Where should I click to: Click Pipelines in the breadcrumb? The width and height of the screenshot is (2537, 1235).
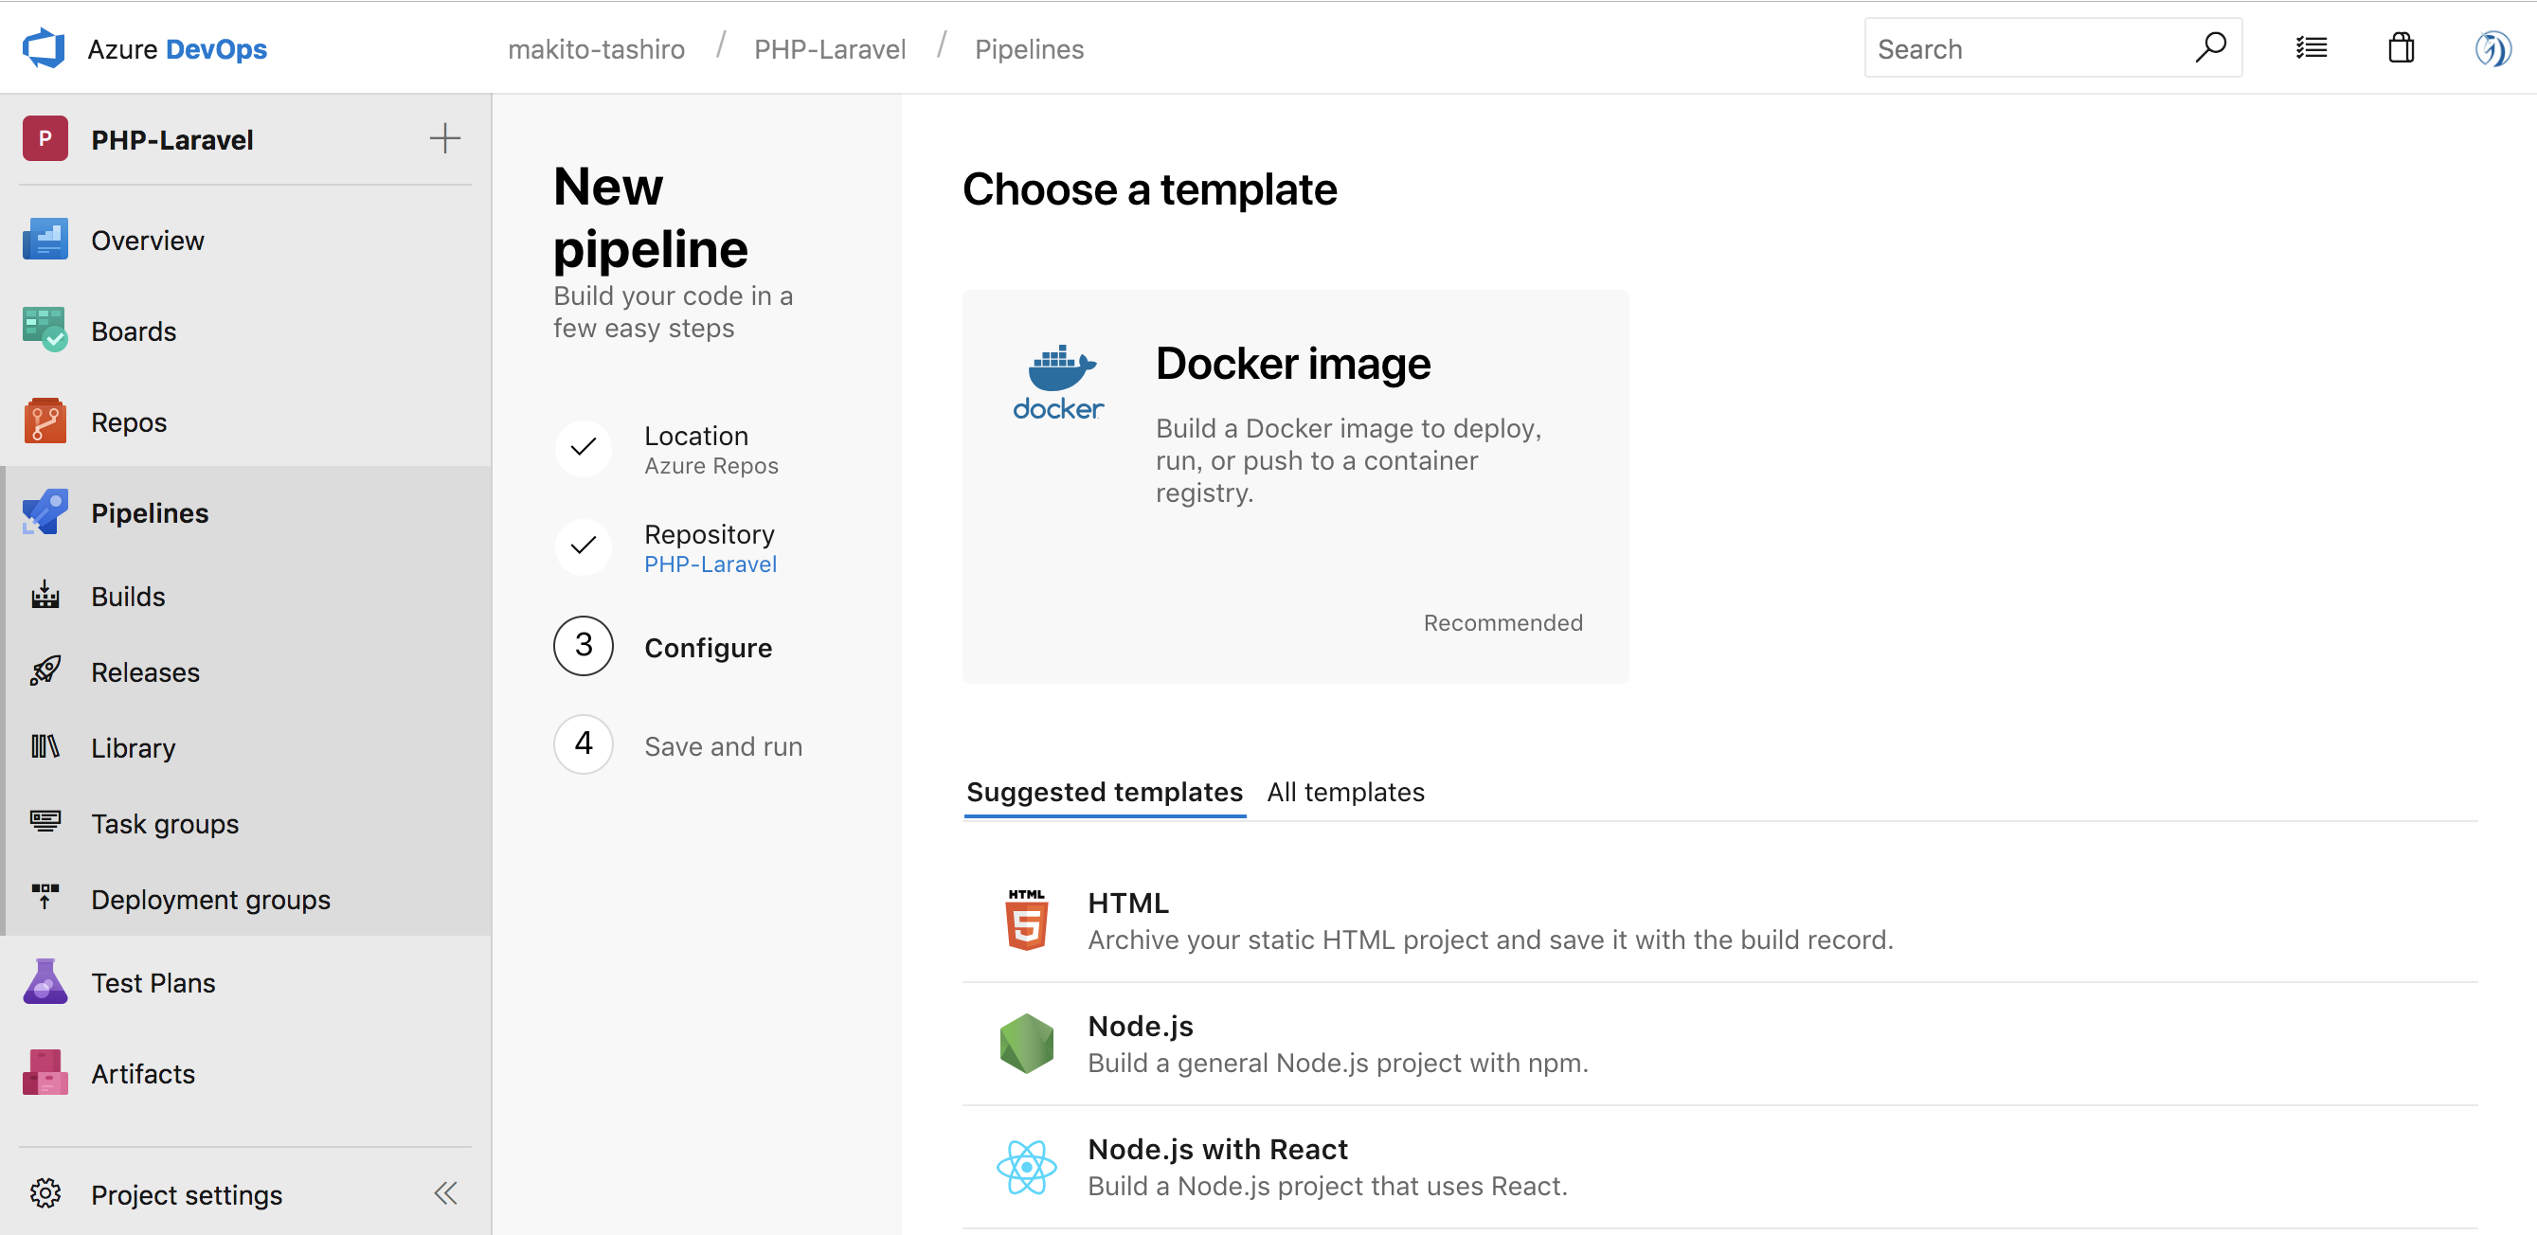[x=1029, y=49]
